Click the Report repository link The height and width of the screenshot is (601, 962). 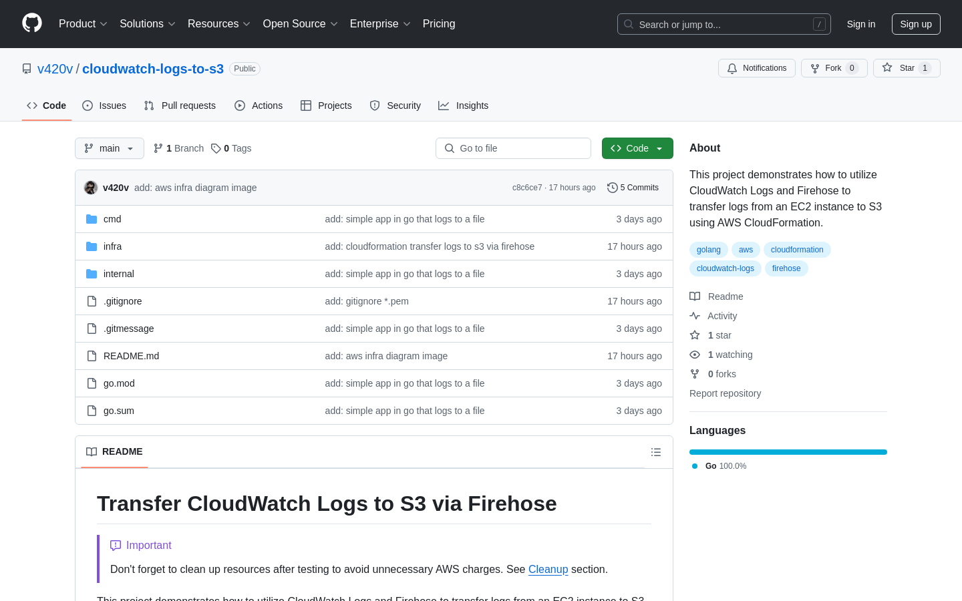[725, 393]
